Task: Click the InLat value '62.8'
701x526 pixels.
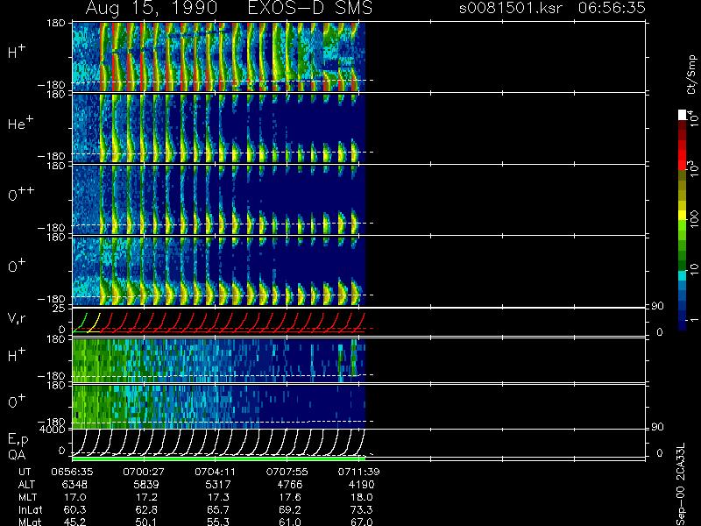Action: (x=146, y=509)
